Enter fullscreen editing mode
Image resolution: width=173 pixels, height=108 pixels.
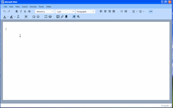tap(46, 17)
